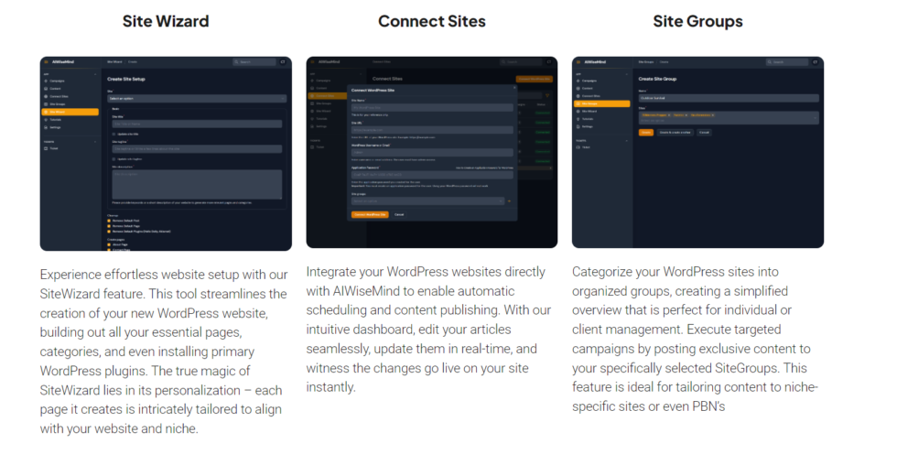
Task: Toggle the Remove Default Page checkbox
Action: coord(109,226)
